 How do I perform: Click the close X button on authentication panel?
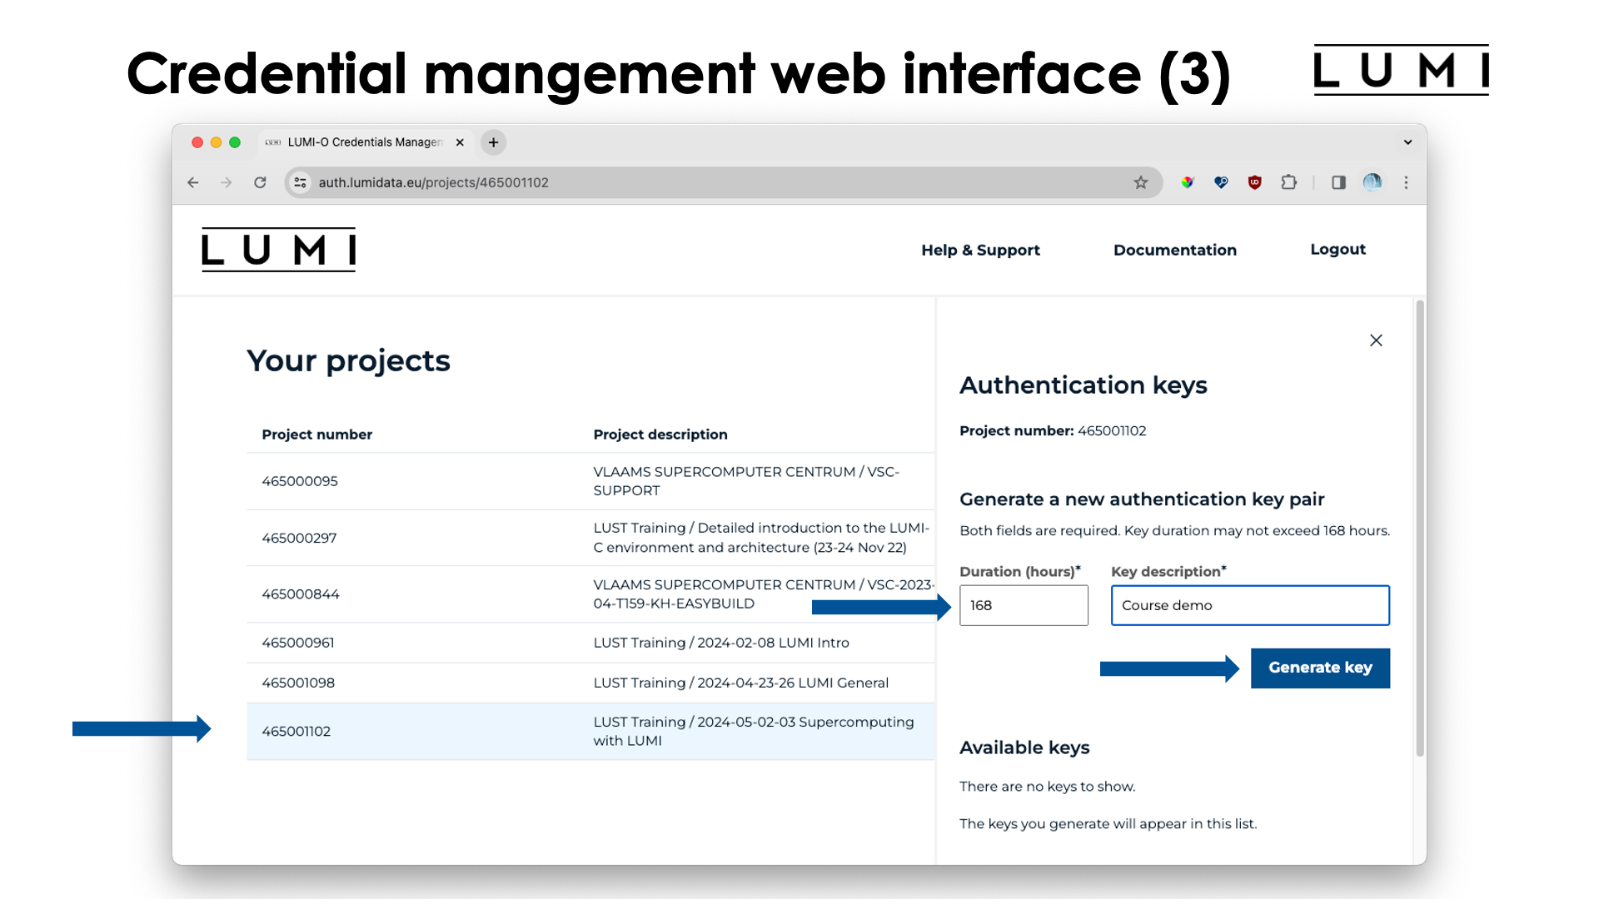coord(1376,340)
